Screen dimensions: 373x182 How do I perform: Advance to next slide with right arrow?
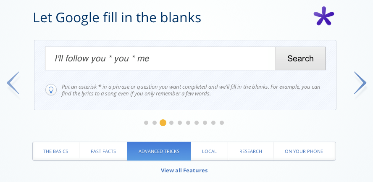point(360,83)
